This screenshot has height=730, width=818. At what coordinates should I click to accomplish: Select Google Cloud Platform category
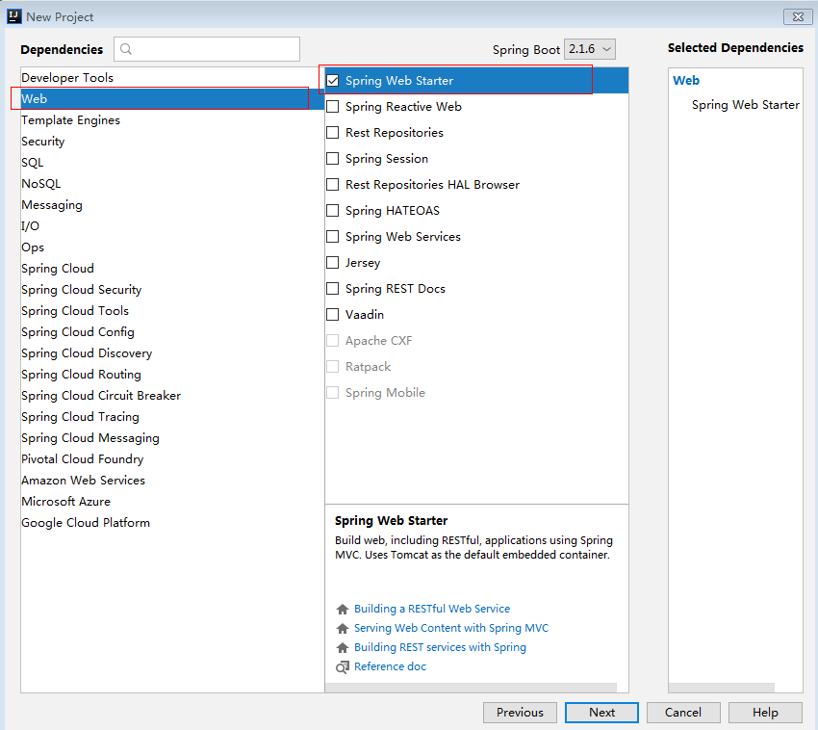tap(172, 523)
